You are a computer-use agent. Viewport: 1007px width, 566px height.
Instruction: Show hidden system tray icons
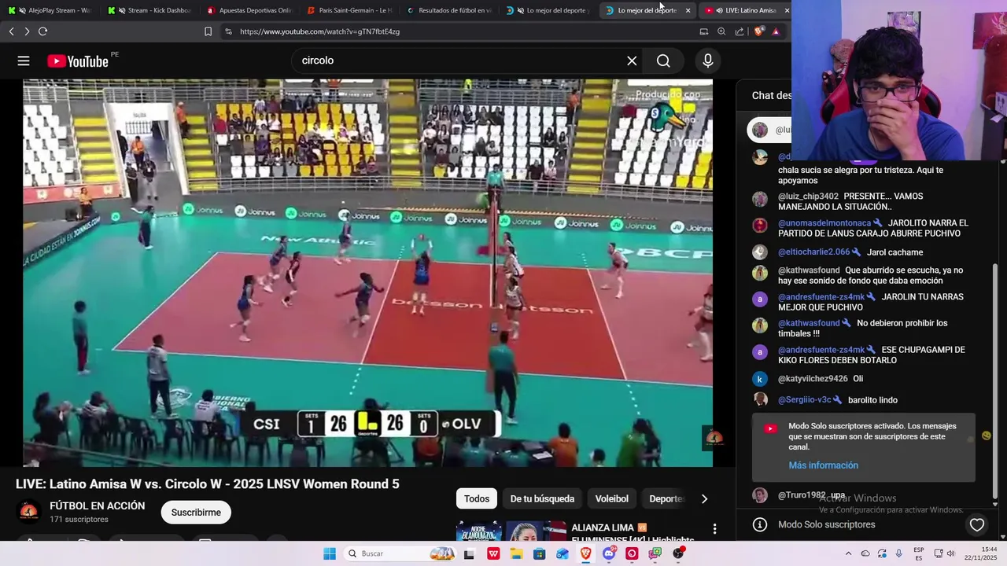(x=848, y=553)
